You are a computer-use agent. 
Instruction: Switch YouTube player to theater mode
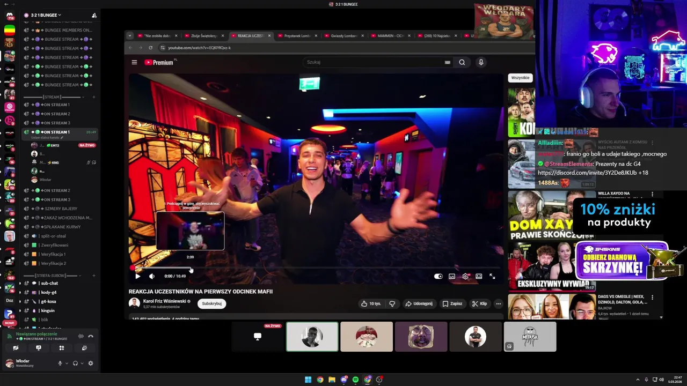point(479,276)
